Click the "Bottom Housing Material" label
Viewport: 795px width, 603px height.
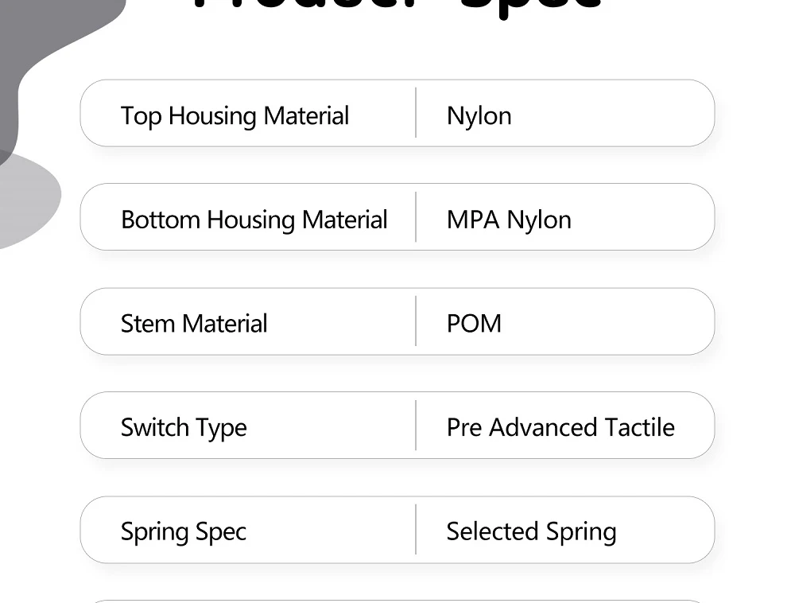pyautogui.click(x=254, y=220)
